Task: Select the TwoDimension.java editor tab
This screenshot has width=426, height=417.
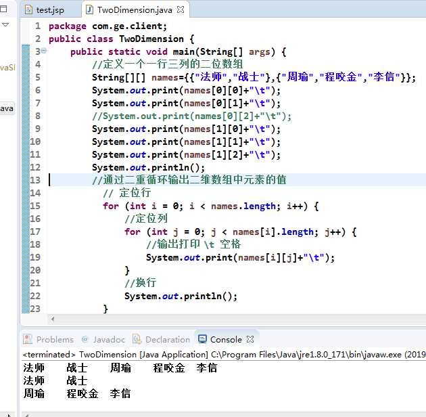Action: pyautogui.click(x=135, y=10)
